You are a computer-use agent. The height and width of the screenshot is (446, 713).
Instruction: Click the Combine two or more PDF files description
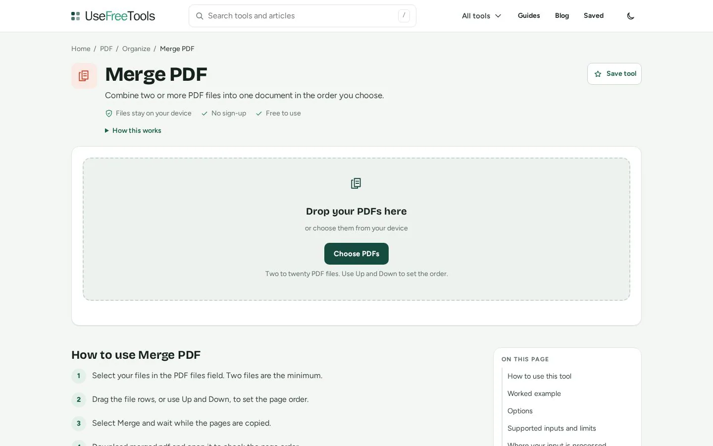tap(244, 96)
